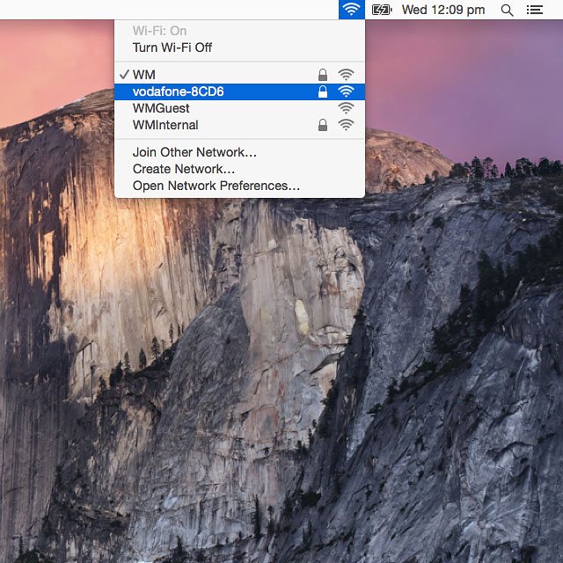This screenshot has height=563, width=563.
Task: Click the Wed 12:09 pm clock
Action: click(443, 10)
